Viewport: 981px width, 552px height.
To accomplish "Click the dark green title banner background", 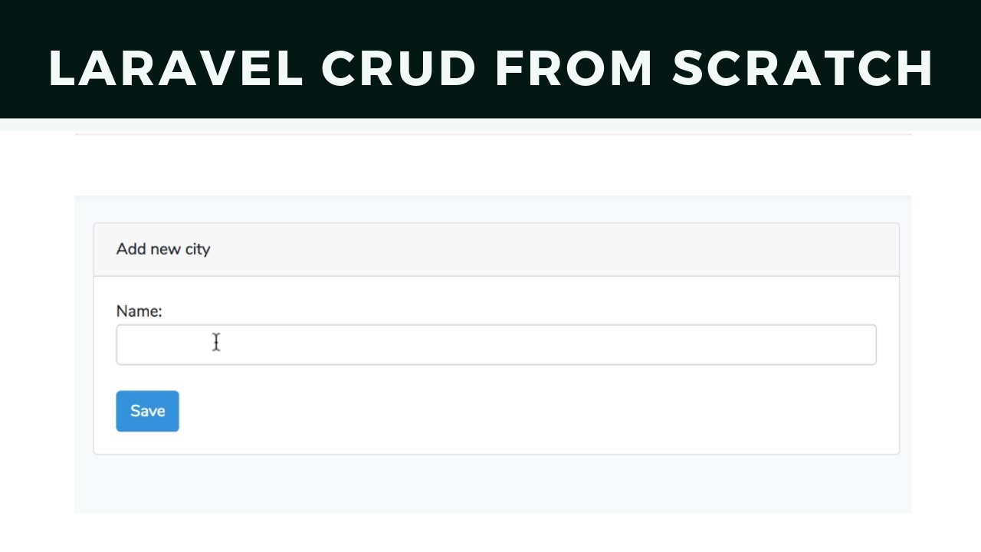I will tap(490, 17).
